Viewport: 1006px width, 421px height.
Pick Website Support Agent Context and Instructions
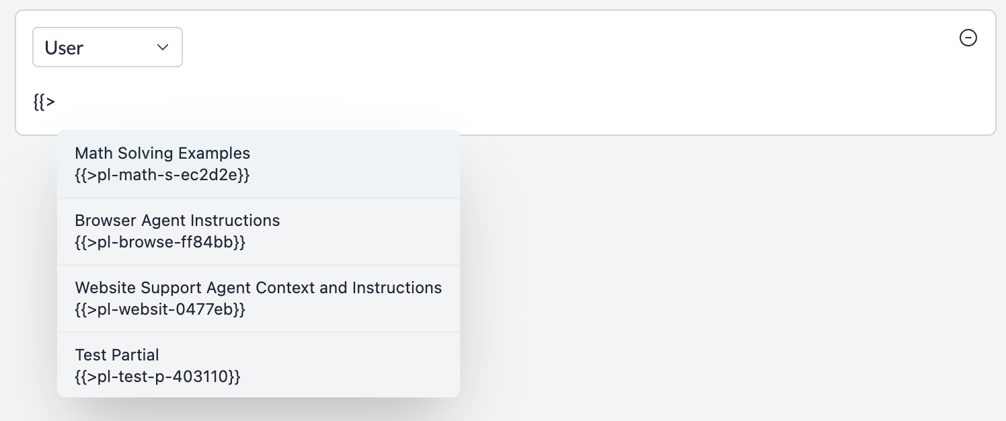(x=259, y=299)
